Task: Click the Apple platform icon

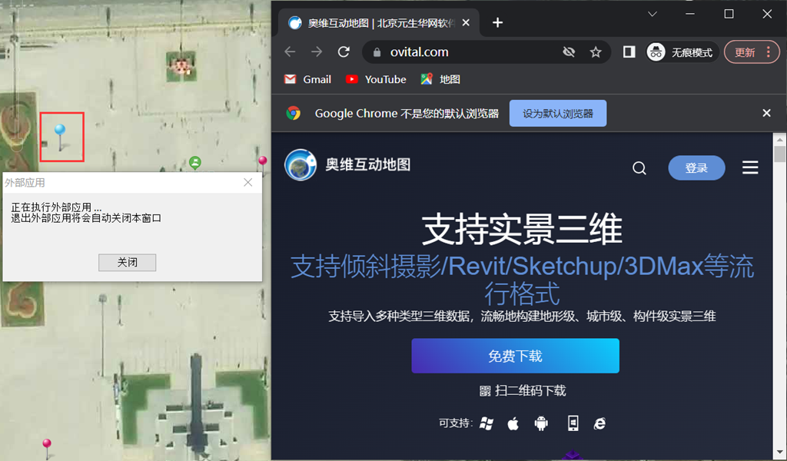Action: click(x=513, y=423)
